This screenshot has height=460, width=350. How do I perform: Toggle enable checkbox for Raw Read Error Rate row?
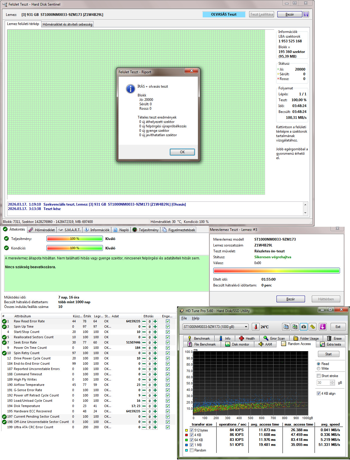click(x=168, y=321)
